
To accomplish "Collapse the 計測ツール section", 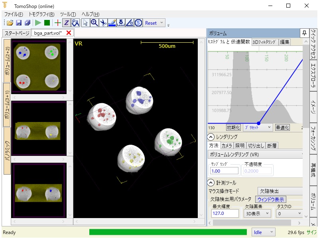I will [x=211, y=183].
